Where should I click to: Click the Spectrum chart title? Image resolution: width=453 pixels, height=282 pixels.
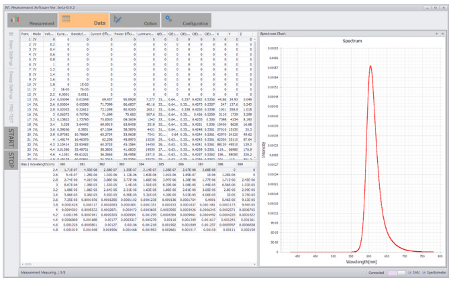click(x=352, y=41)
